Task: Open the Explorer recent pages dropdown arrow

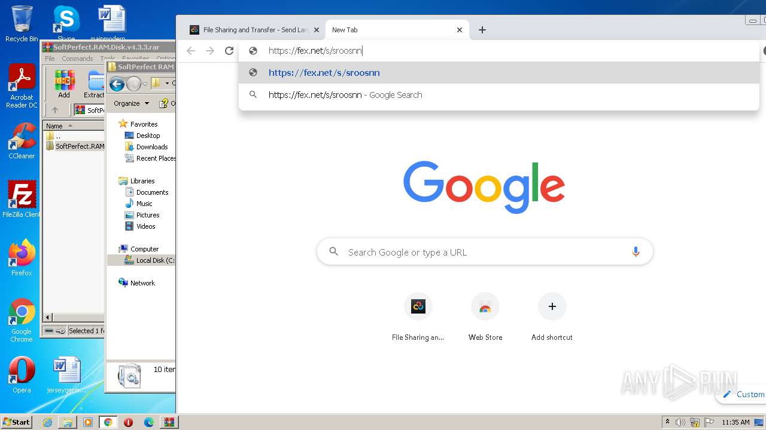Action: point(145,84)
